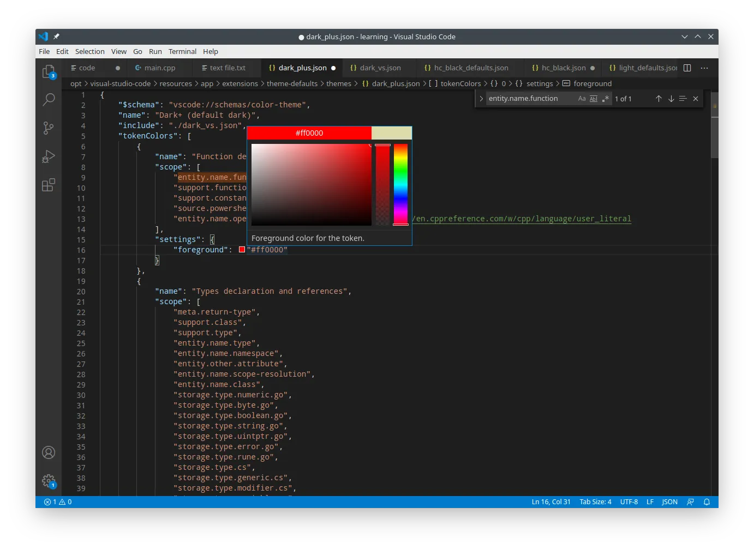This screenshot has width=754, height=550.
Task: Open the cppreference user_literal link
Action: tap(522, 219)
